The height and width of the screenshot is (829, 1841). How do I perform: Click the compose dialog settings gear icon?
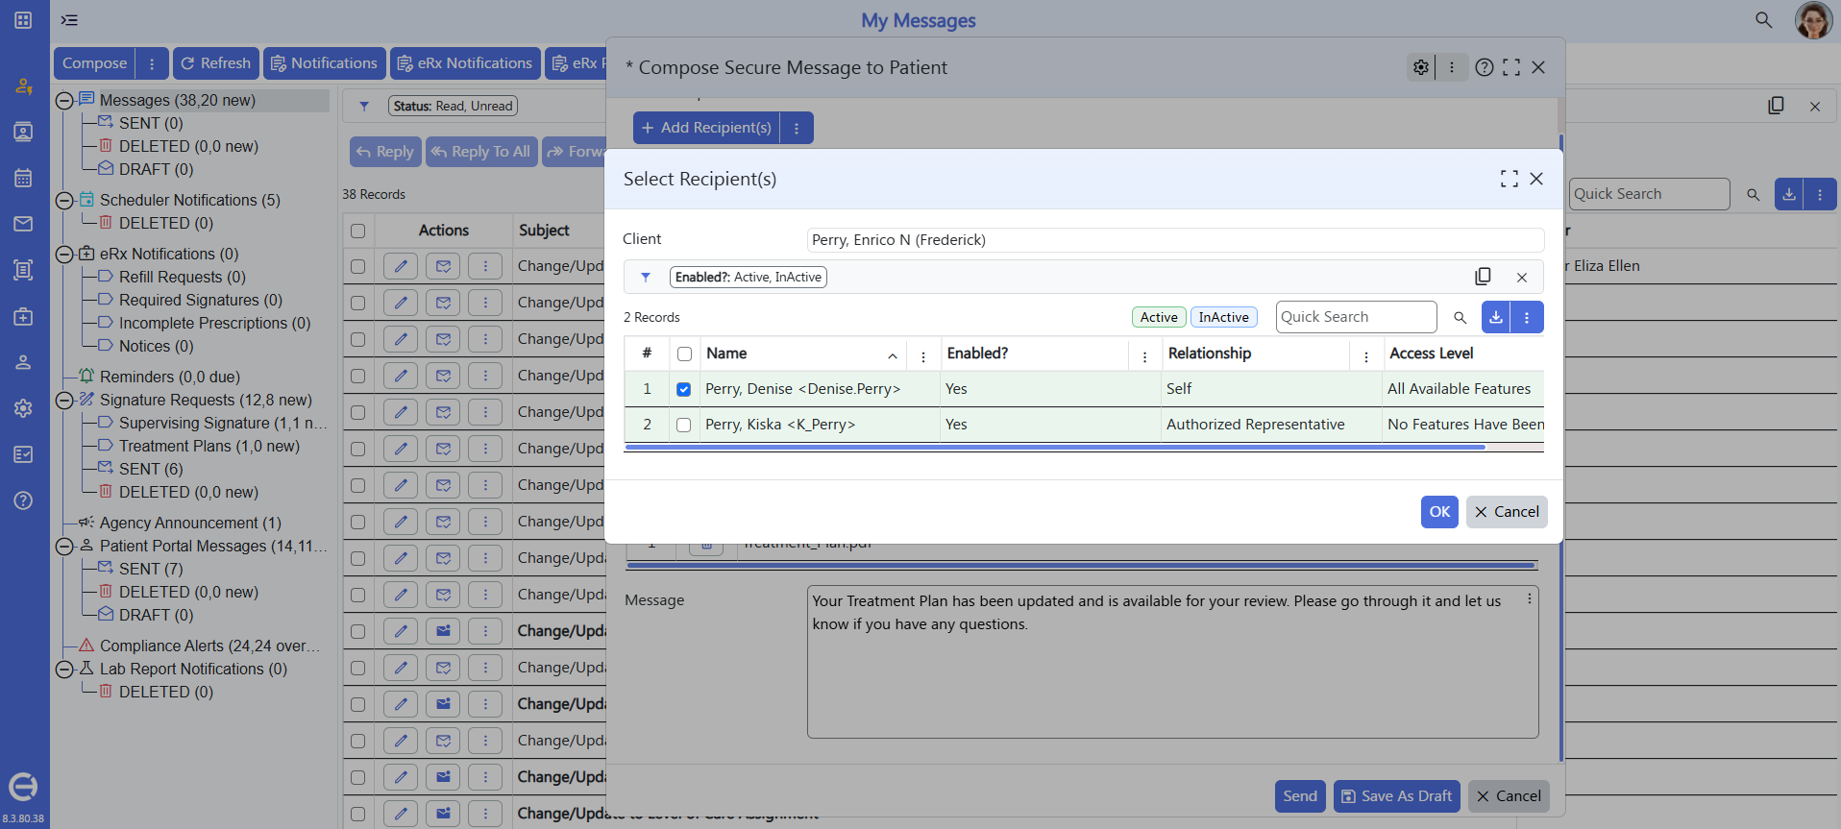click(1421, 67)
